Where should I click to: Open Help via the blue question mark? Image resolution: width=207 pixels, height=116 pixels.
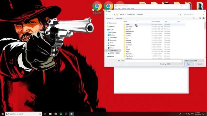tap(203, 18)
